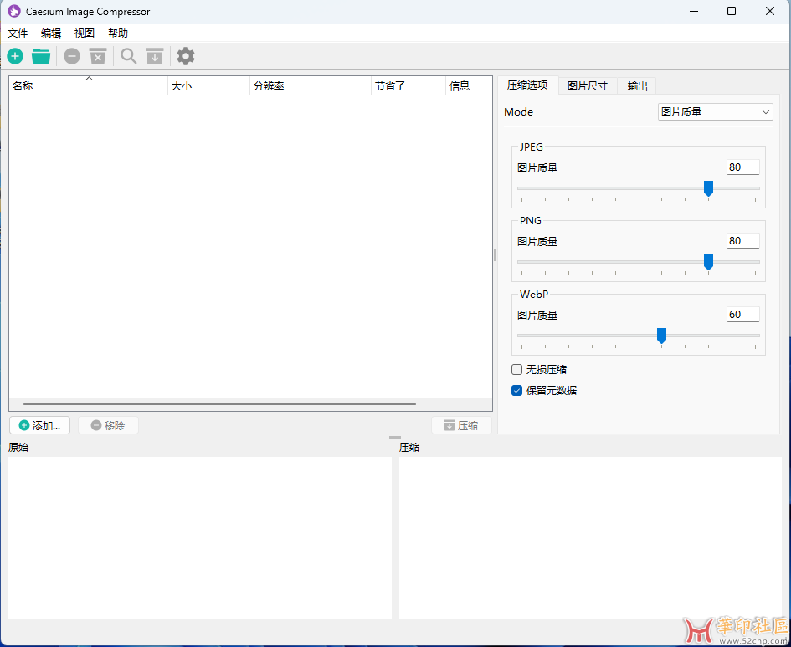The height and width of the screenshot is (647, 791).
Task: Sort the list by the 信息 column header
Action: [x=469, y=85]
